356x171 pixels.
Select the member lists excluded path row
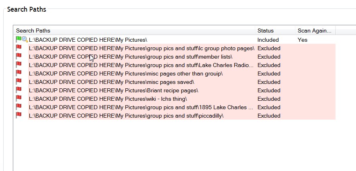(x=131, y=57)
